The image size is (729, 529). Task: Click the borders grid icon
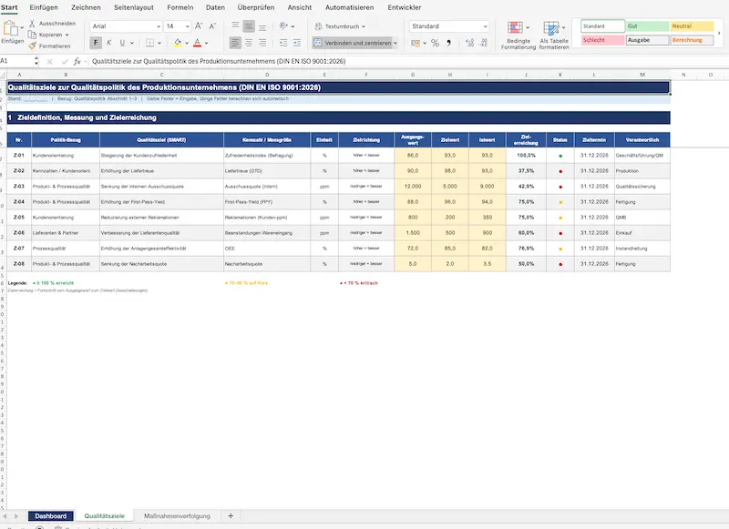point(149,43)
